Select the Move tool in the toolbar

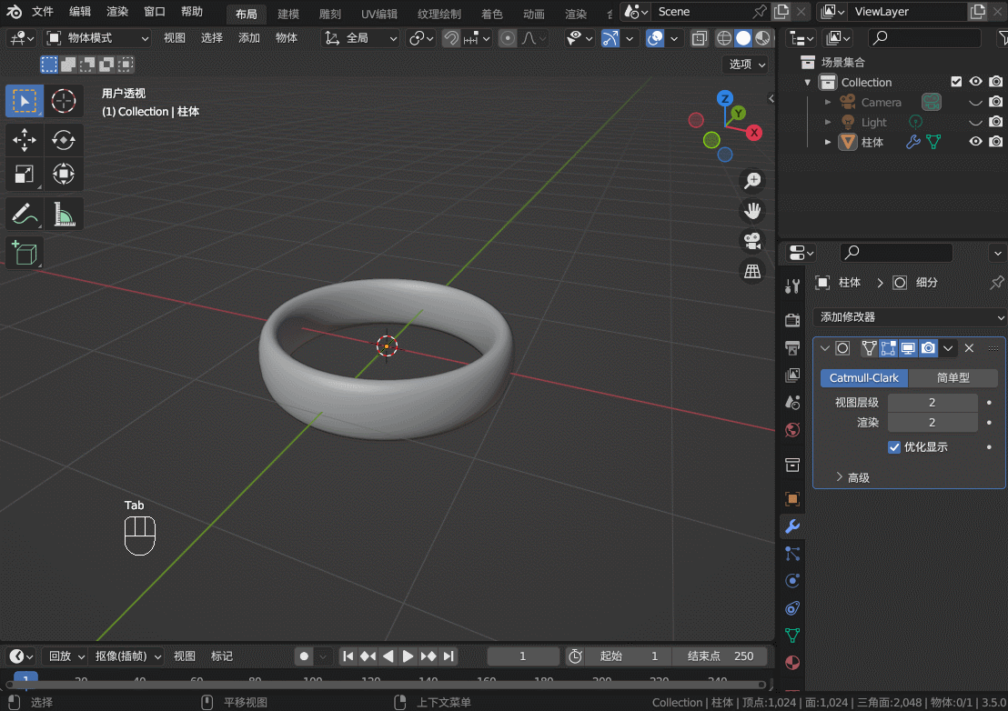25,140
